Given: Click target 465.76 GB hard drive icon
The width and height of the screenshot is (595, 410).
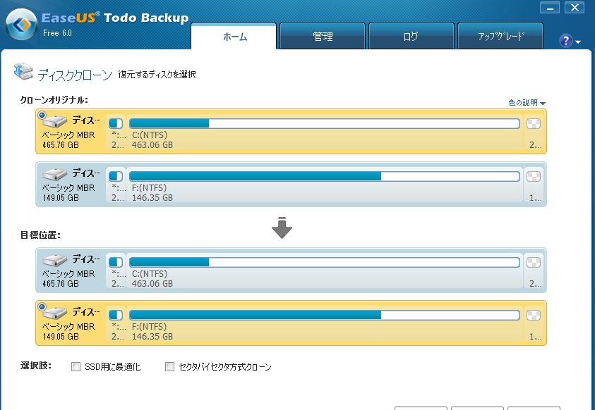Looking at the screenshot, I should pos(55,260).
